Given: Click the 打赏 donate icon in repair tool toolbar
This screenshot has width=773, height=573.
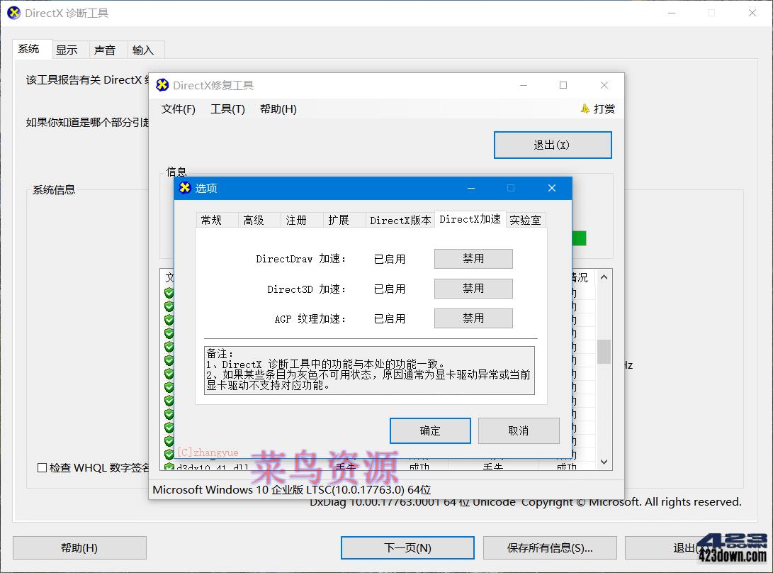Looking at the screenshot, I should click(585, 109).
